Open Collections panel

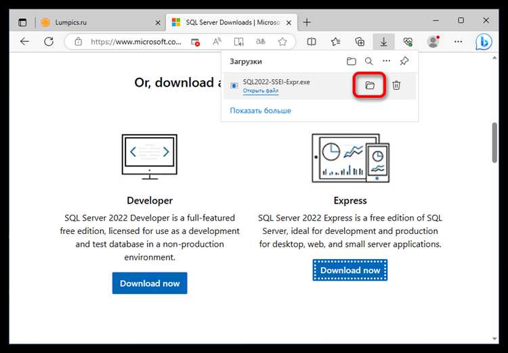click(x=360, y=41)
